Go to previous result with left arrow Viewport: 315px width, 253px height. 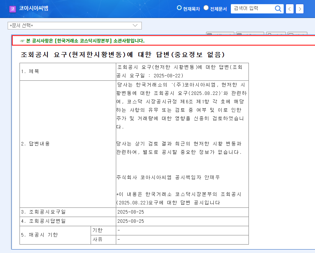[289, 9]
